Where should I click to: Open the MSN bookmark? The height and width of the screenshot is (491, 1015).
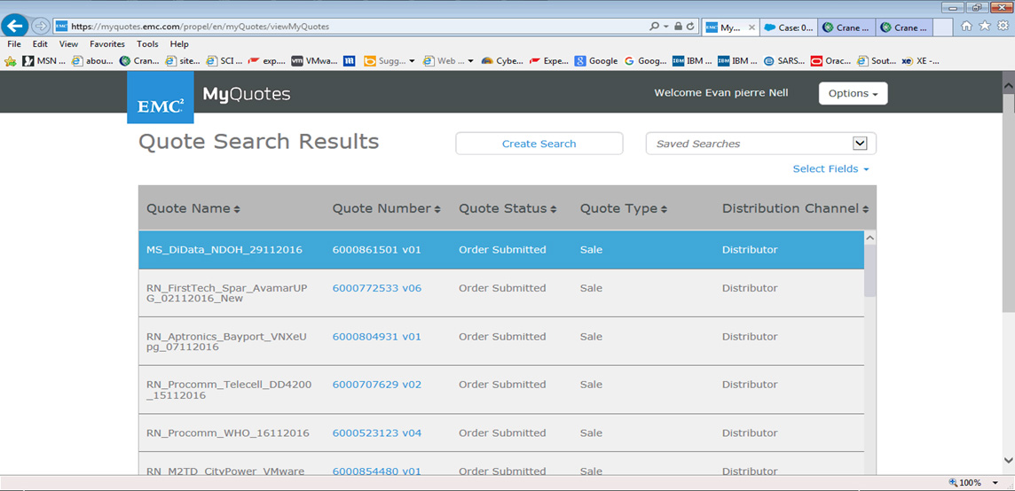[44, 61]
